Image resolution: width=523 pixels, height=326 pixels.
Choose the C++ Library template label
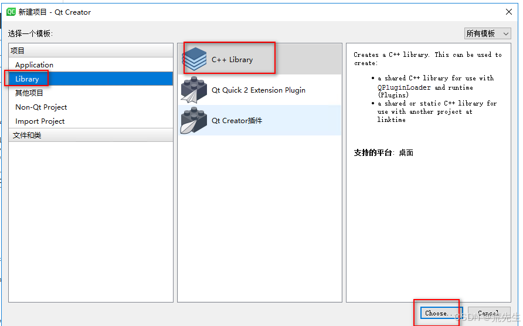(232, 60)
